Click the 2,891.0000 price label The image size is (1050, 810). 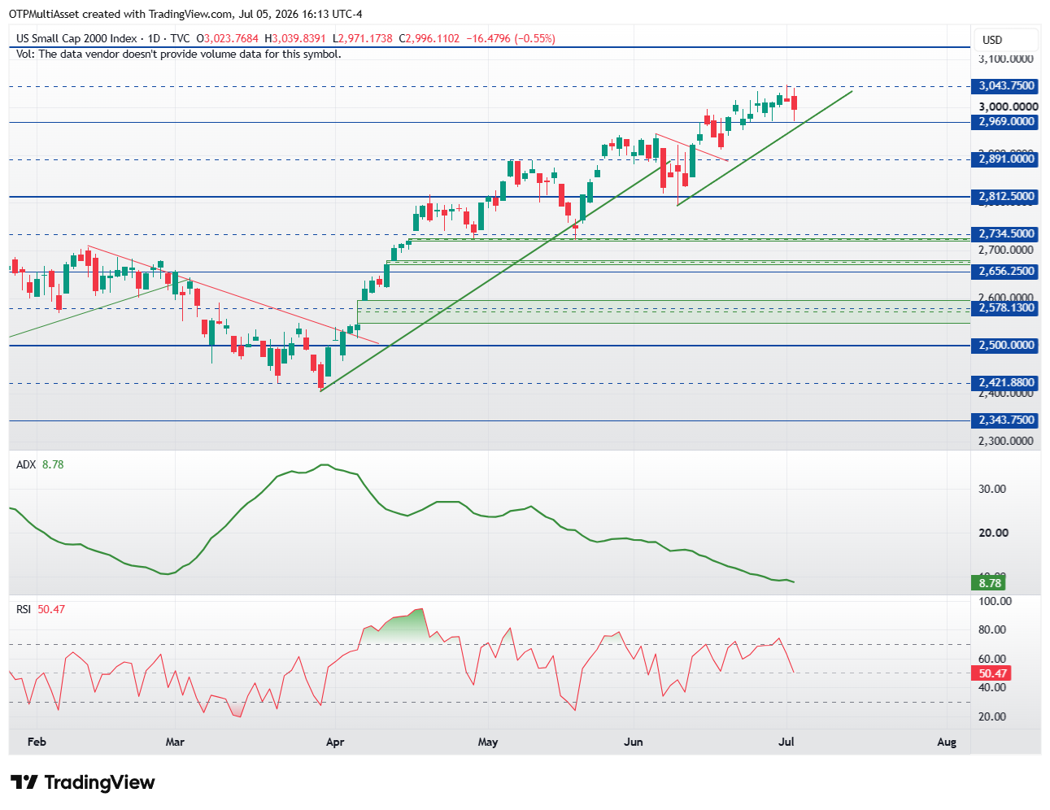pos(1006,159)
